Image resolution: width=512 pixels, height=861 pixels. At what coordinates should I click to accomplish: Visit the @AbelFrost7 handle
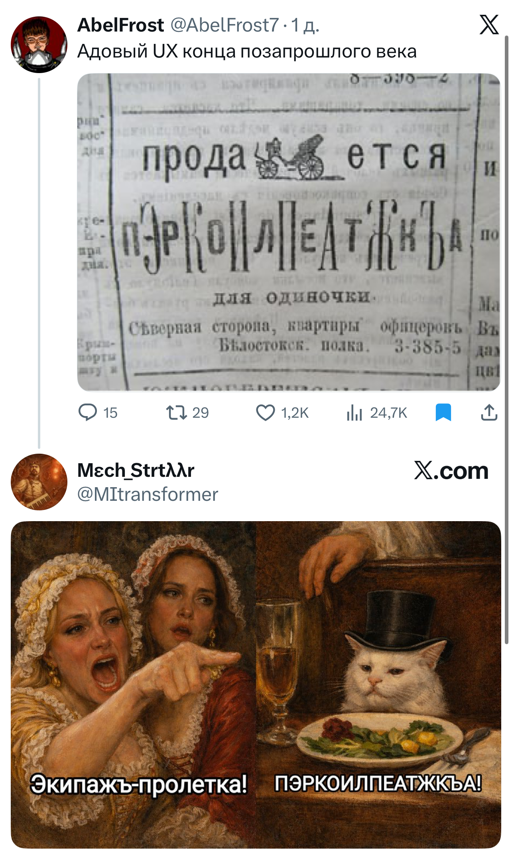(x=224, y=25)
